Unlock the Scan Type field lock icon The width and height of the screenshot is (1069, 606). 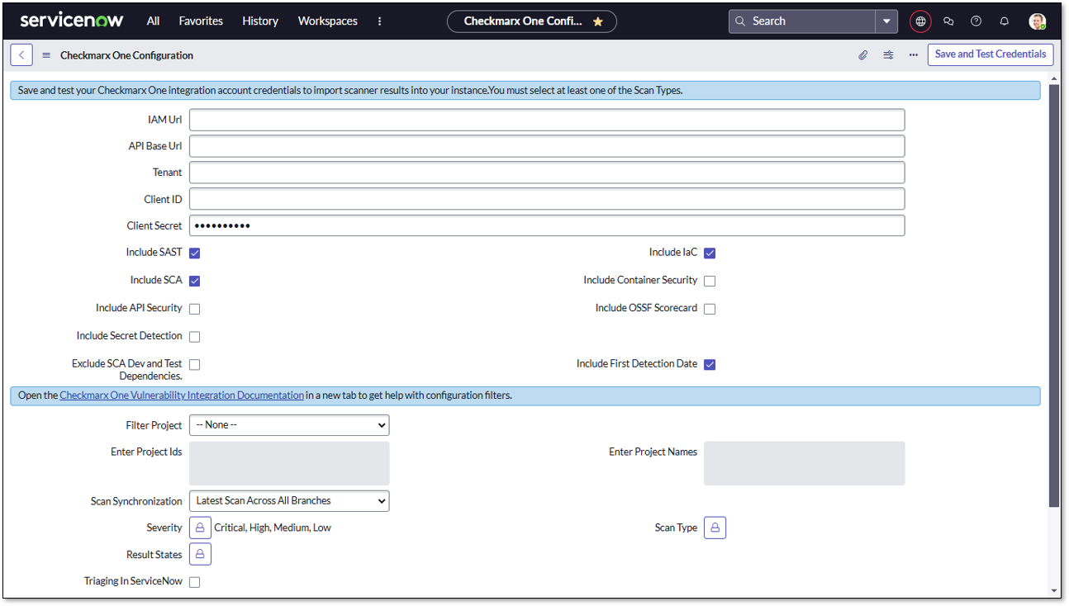(715, 528)
